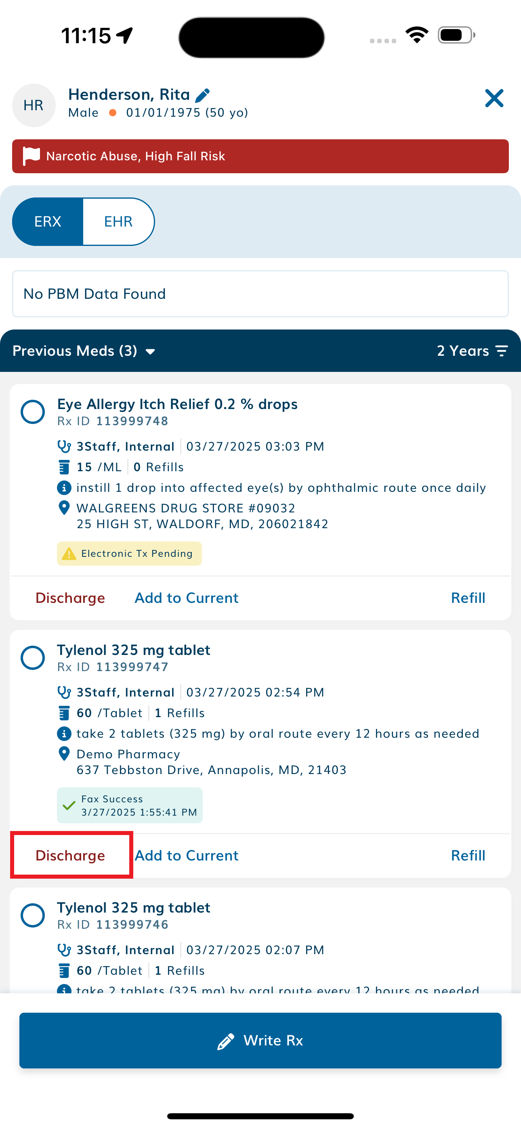521x1129 pixels.
Task: Tap the HR patient avatar
Action: click(34, 105)
